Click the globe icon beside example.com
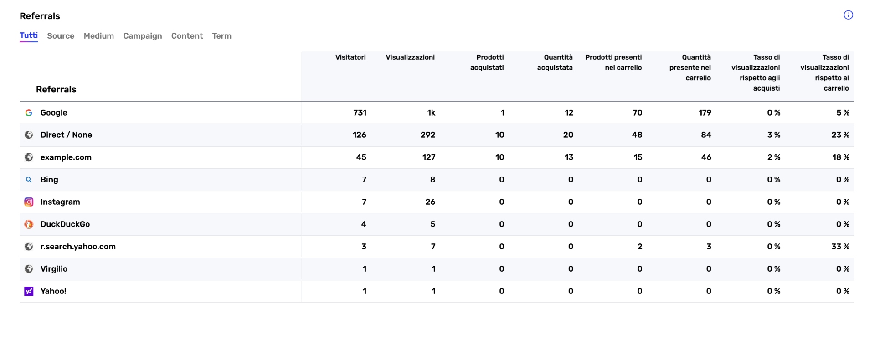This screenshot has height=364, width=875. click(29, 157)
